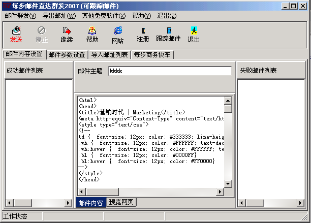This screenshot has height=223, width=311.
Task: Click the 继续 continue toolbar icon
Action: tap(67, 35)
